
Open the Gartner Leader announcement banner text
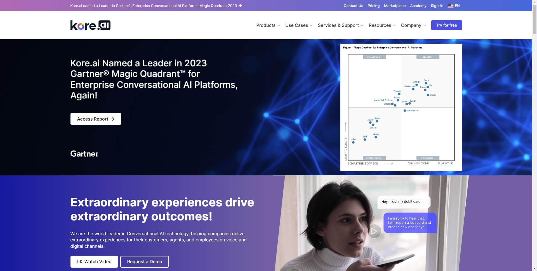click(154, 6)
